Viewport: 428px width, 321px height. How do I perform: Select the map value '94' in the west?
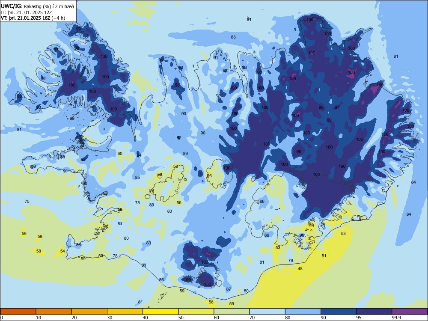click(x=139, y=155)
